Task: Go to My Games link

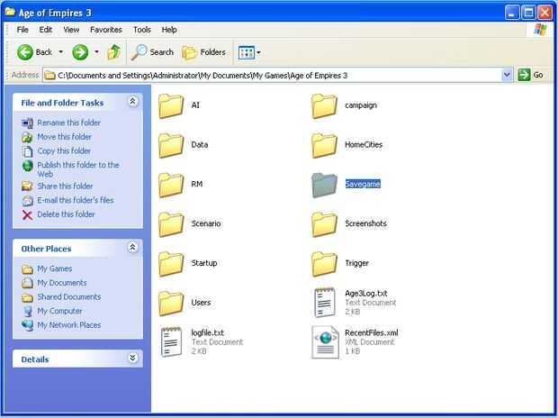Action: pos(55,268)
